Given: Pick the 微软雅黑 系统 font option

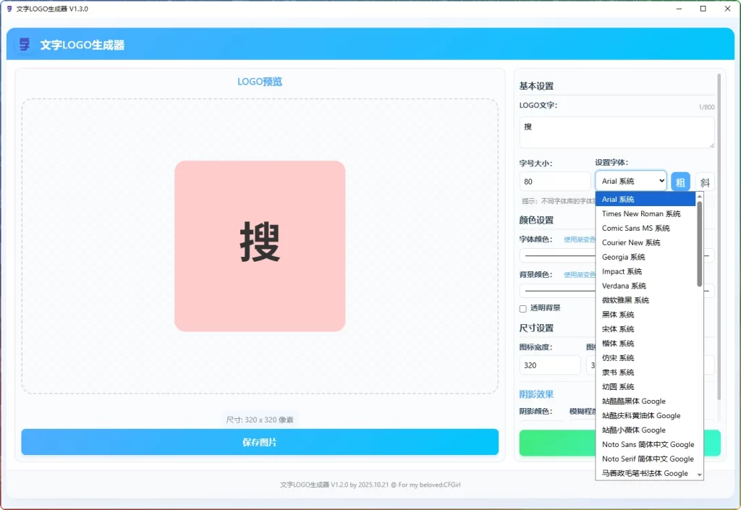Looking at the screenshot, I should (x=625, y=300).
